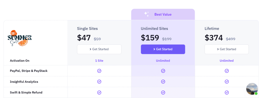Click Swift Refund checkmark under Single Sites
The width and height of the screenshot is (262, 98).
pyautogui.click(x=99, y=92)
